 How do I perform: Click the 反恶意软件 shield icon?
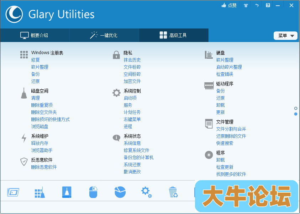24,162
